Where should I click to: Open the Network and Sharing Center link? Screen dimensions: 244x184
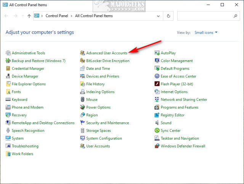[184, 99]
